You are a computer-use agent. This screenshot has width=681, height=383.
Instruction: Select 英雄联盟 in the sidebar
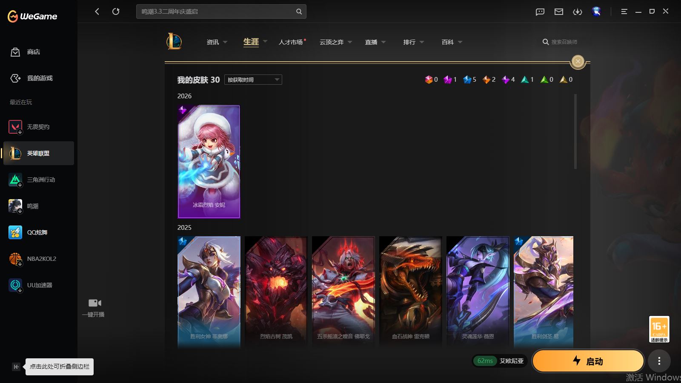click(39, 153)
